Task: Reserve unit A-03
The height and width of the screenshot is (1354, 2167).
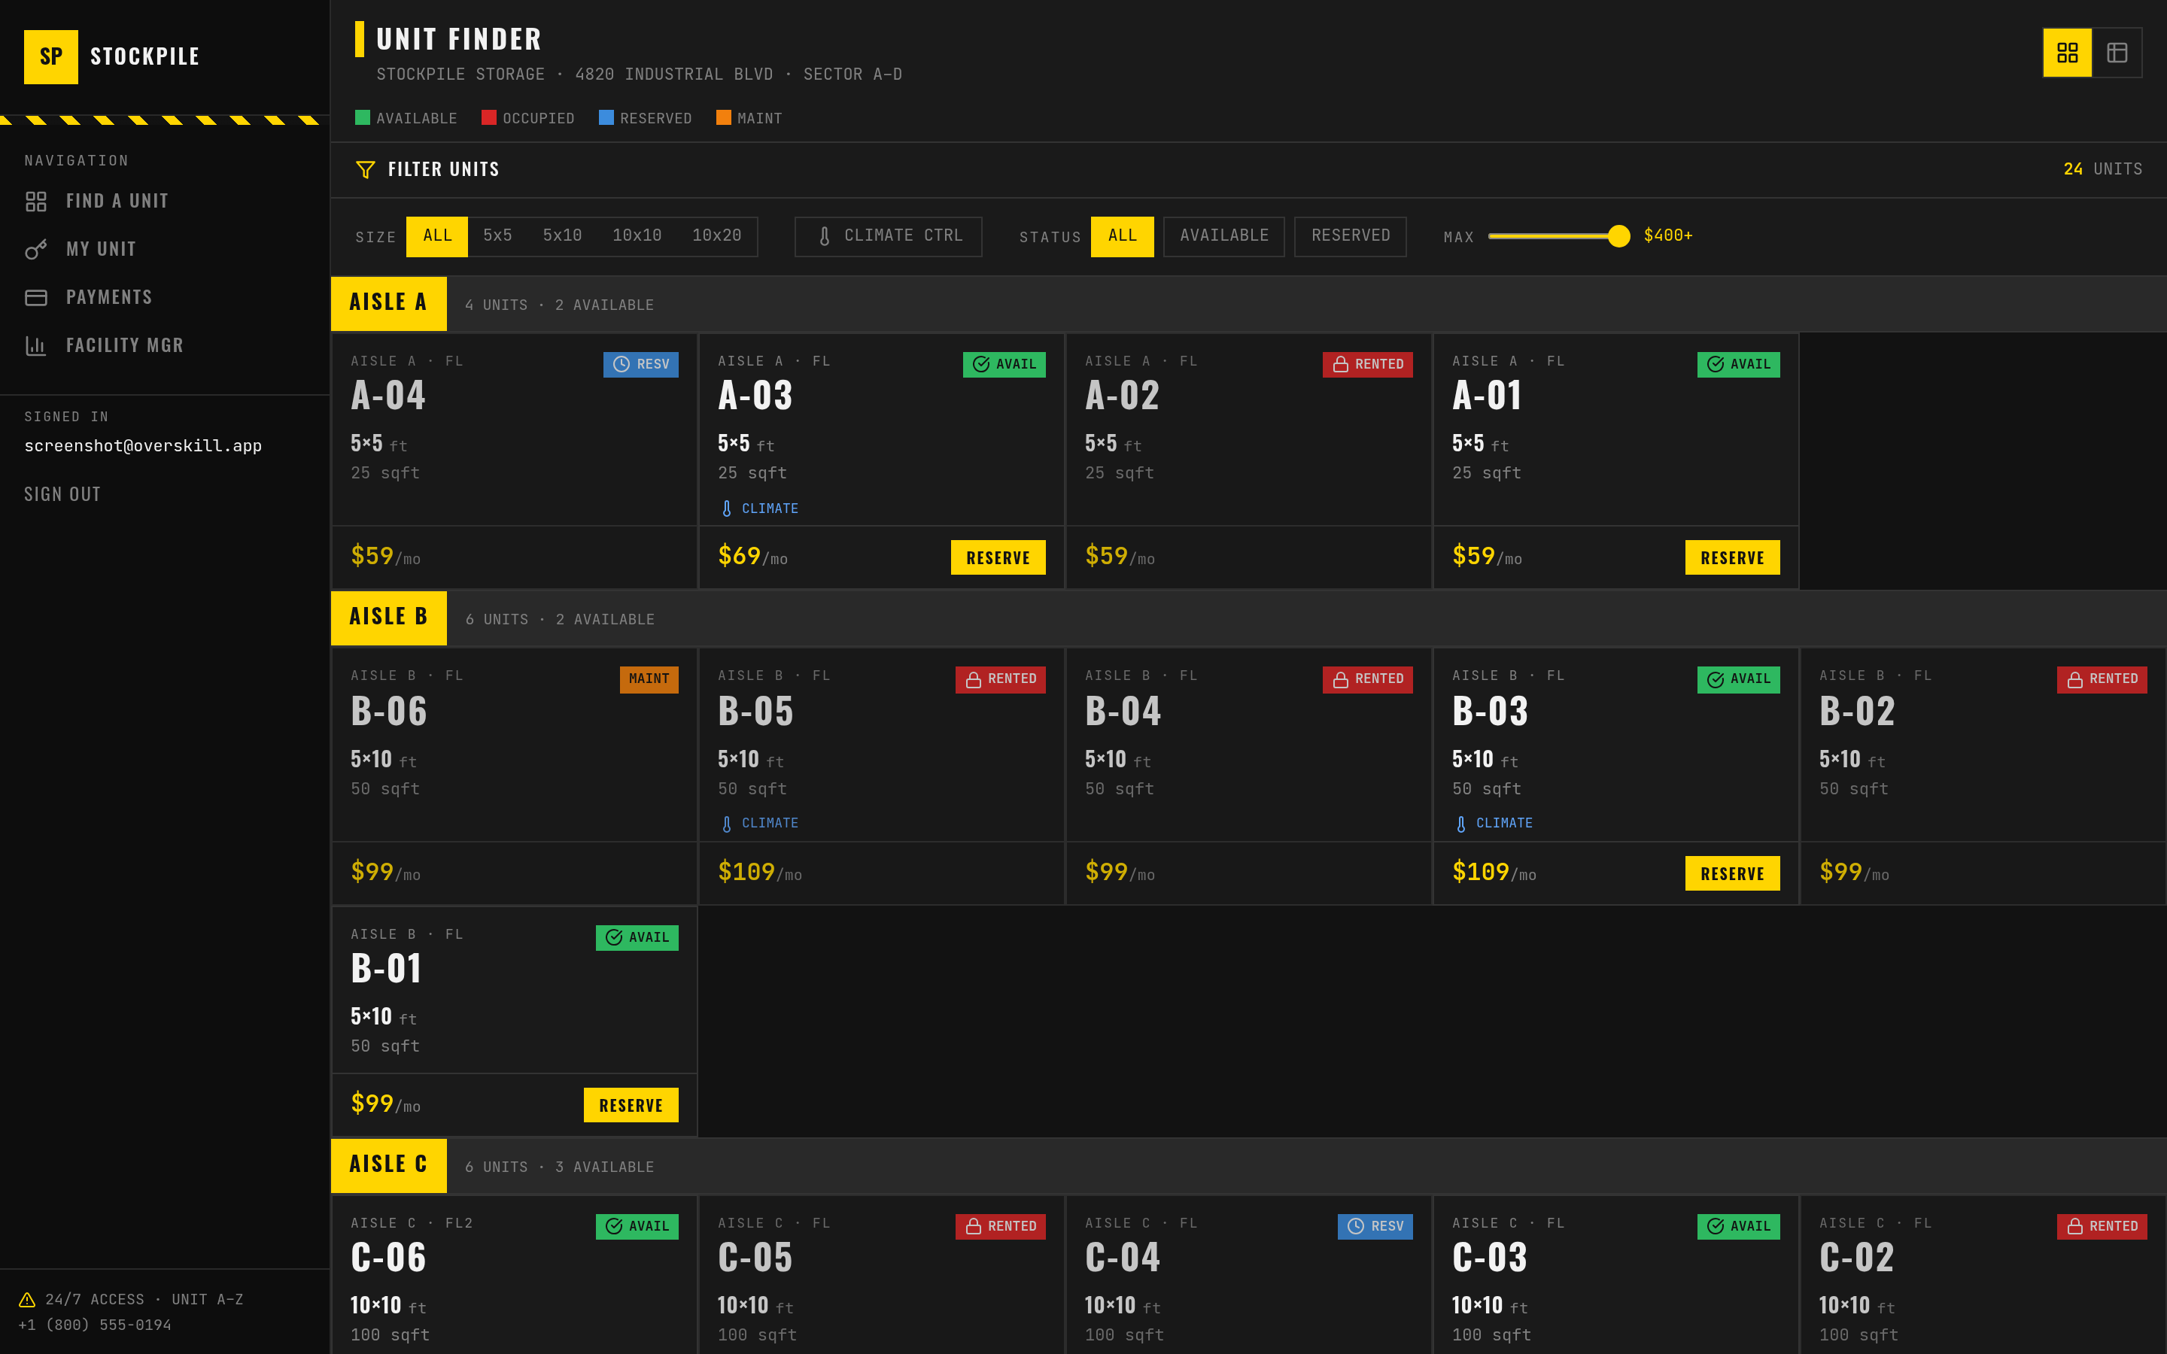Action: [x=998, y=558]
